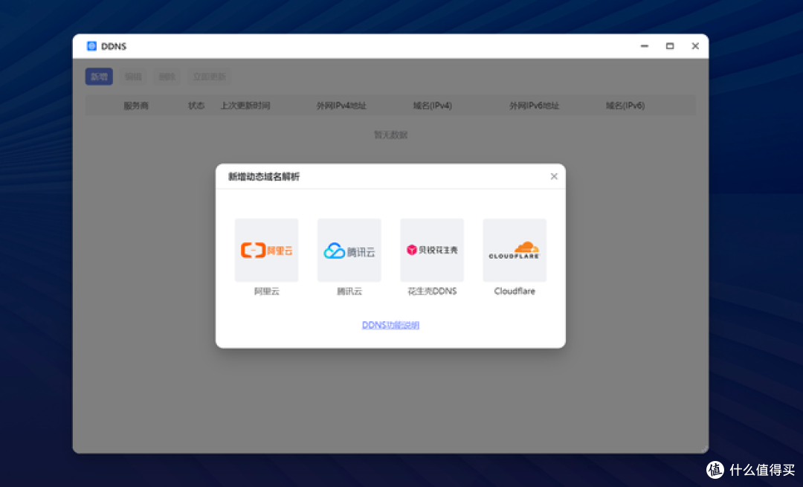Click the DDNS app icon in title bar
The image size is (803, 487).
91,46
